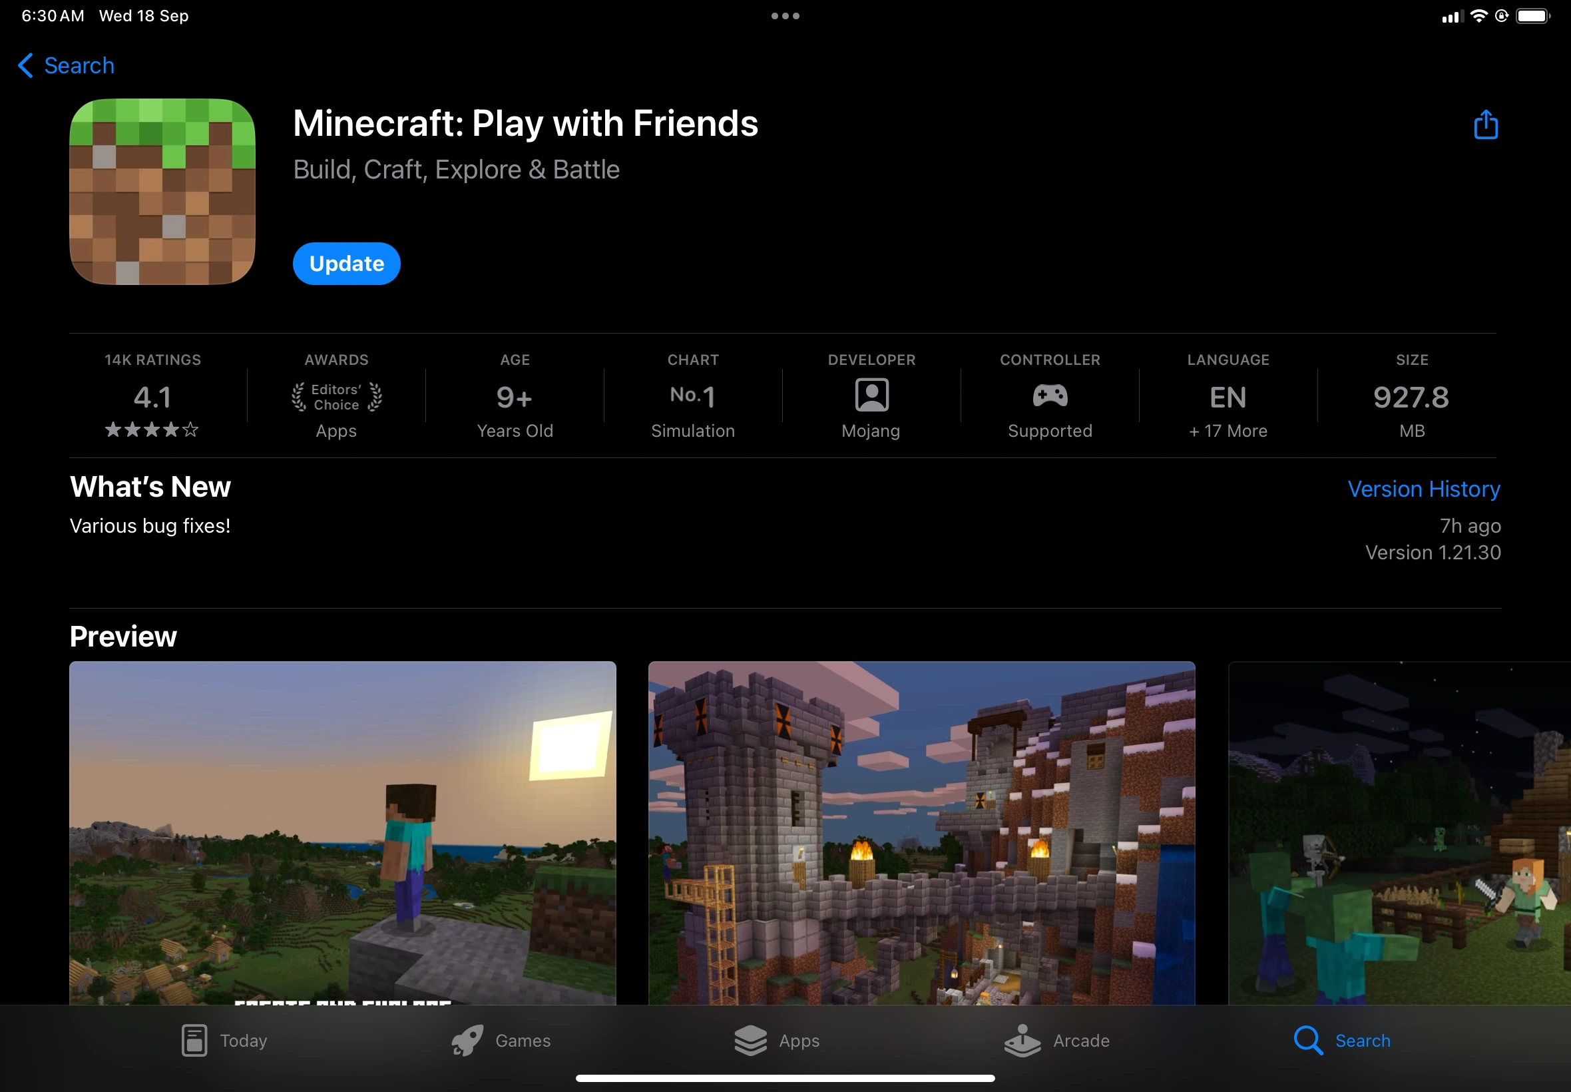
Task: Tap the ellipsis at top center
Action: [x=785, y=15]
